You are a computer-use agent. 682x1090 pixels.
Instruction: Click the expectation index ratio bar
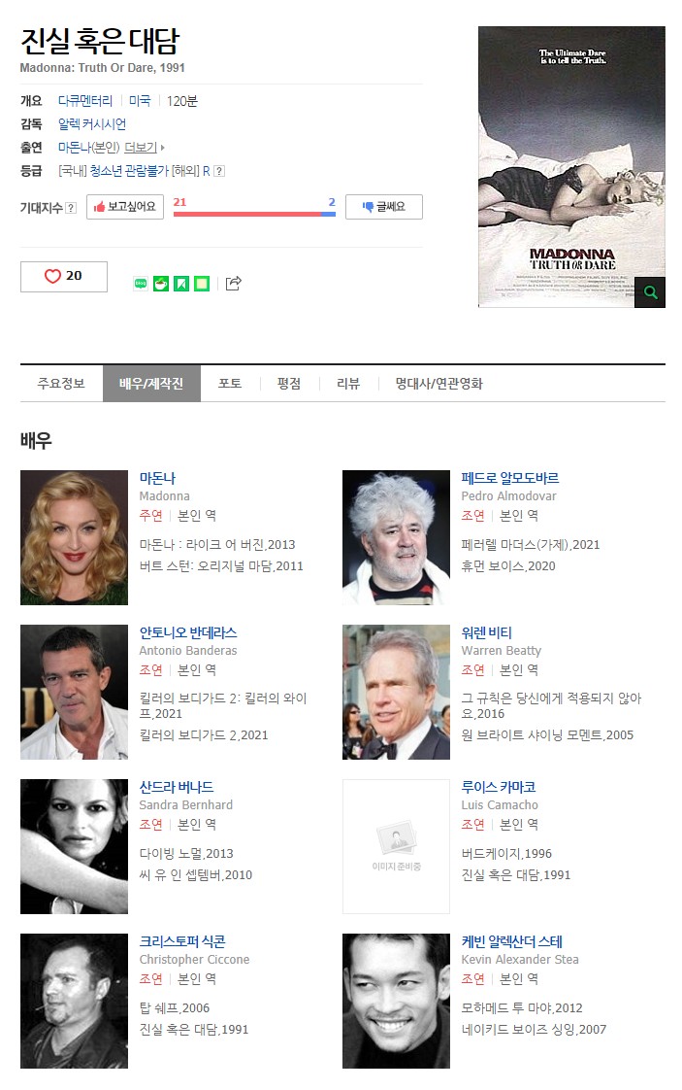click(254, 214)
